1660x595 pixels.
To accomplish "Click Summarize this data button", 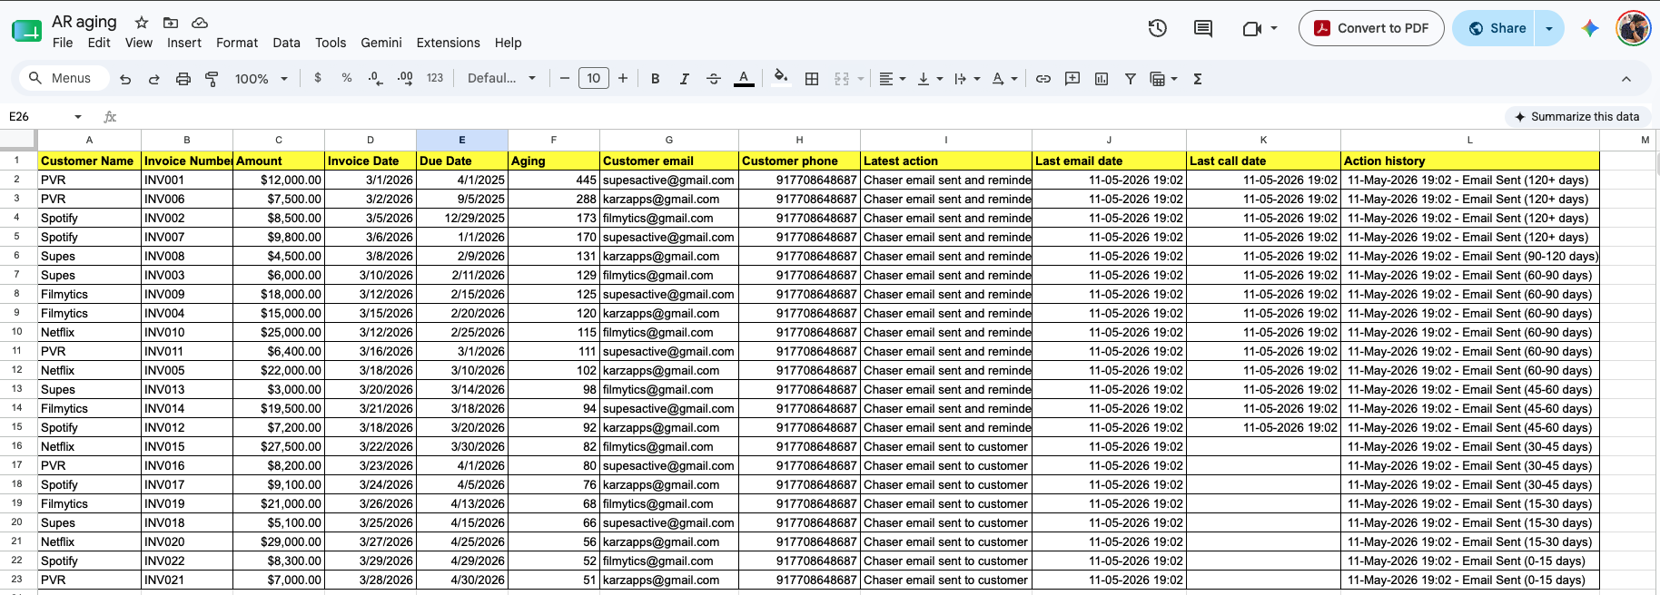I will coord(1576,116).
